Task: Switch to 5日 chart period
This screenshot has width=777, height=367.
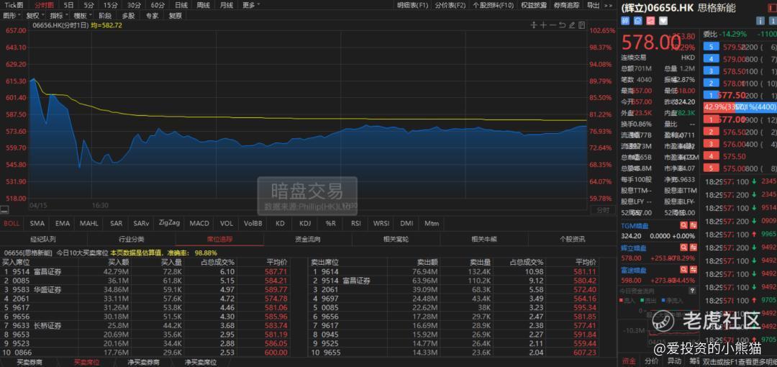Action: 69,5
